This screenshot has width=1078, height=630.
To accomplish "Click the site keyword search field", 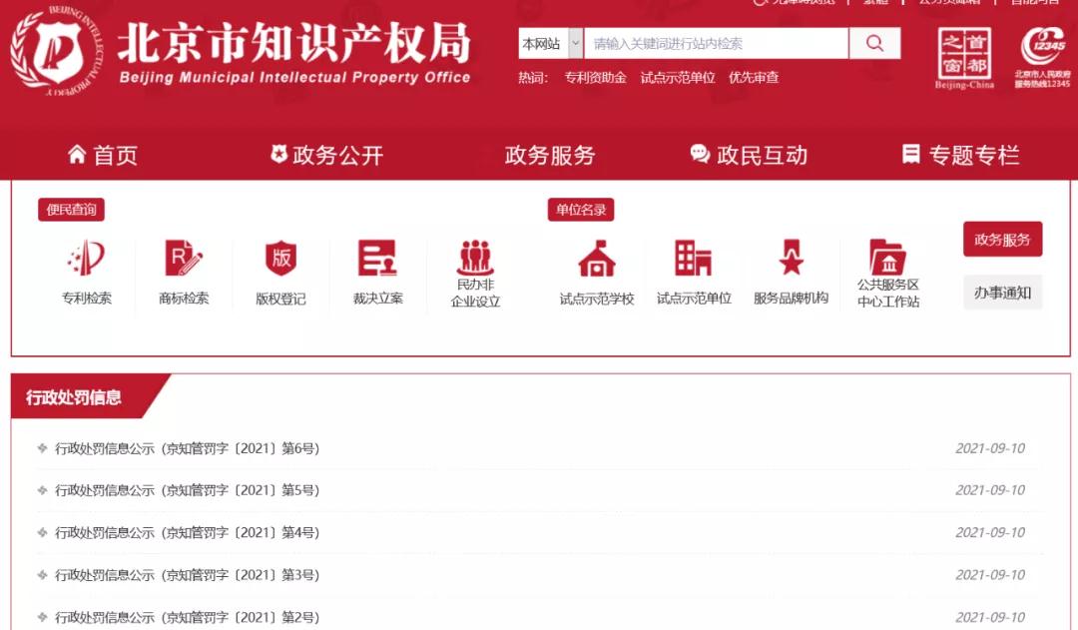I will coord(716,43).
